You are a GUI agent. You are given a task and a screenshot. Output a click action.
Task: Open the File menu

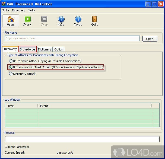6,10
